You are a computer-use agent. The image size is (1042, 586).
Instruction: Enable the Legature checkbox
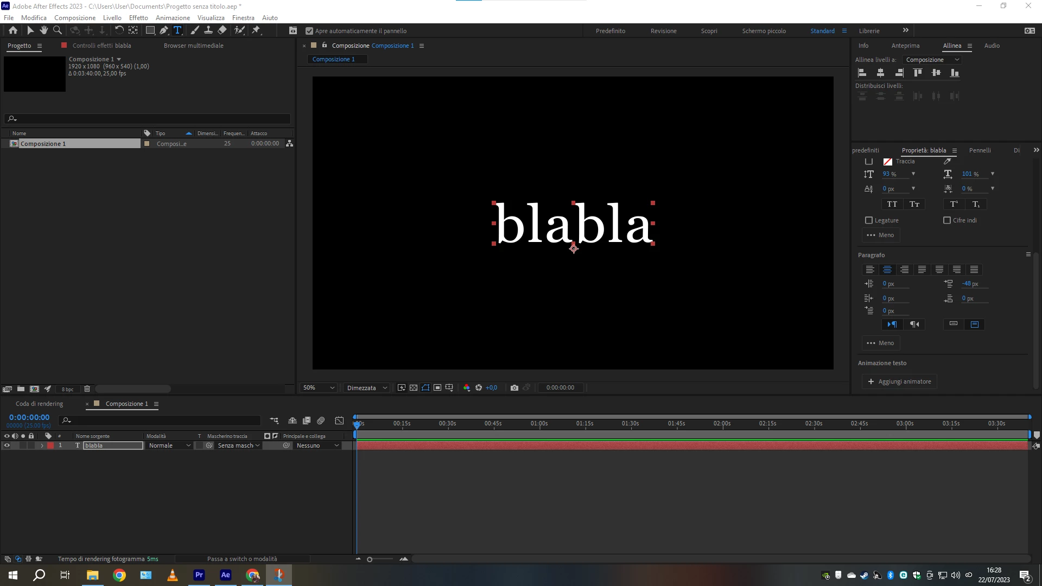pyautogui.click(x=869, y=220)
